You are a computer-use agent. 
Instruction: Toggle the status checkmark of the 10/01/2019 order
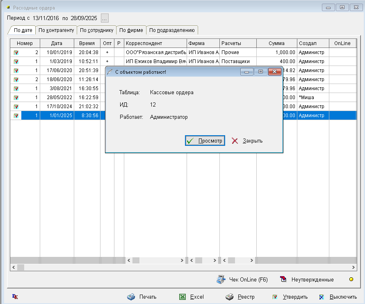pos(16,52)
